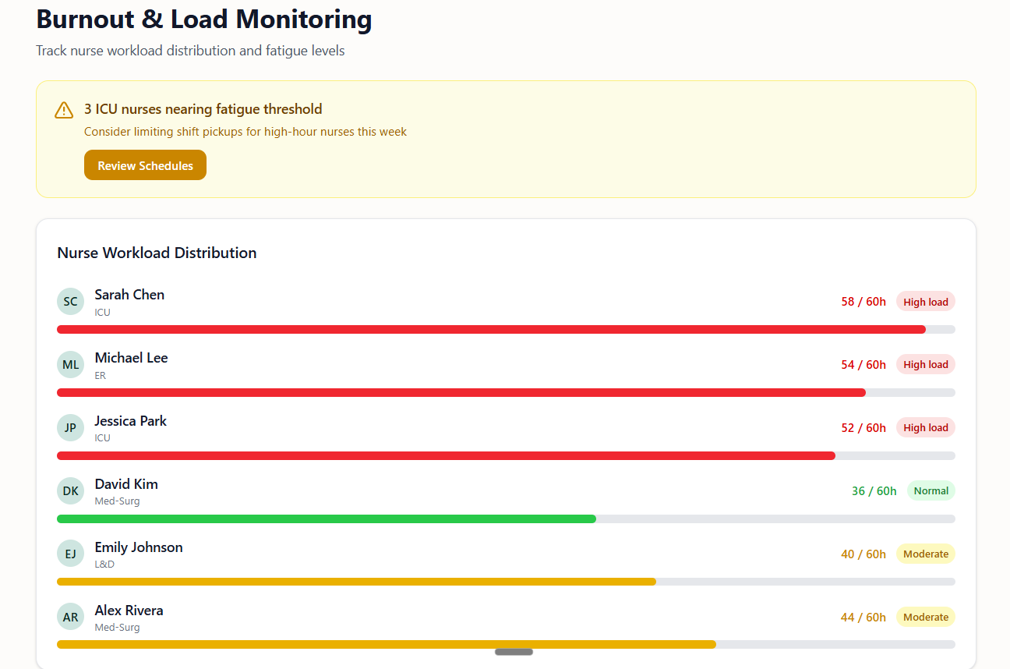Click Emily Johnson's EJ avatar
This screenshot has height=669, width=1010.
(70, 554)
